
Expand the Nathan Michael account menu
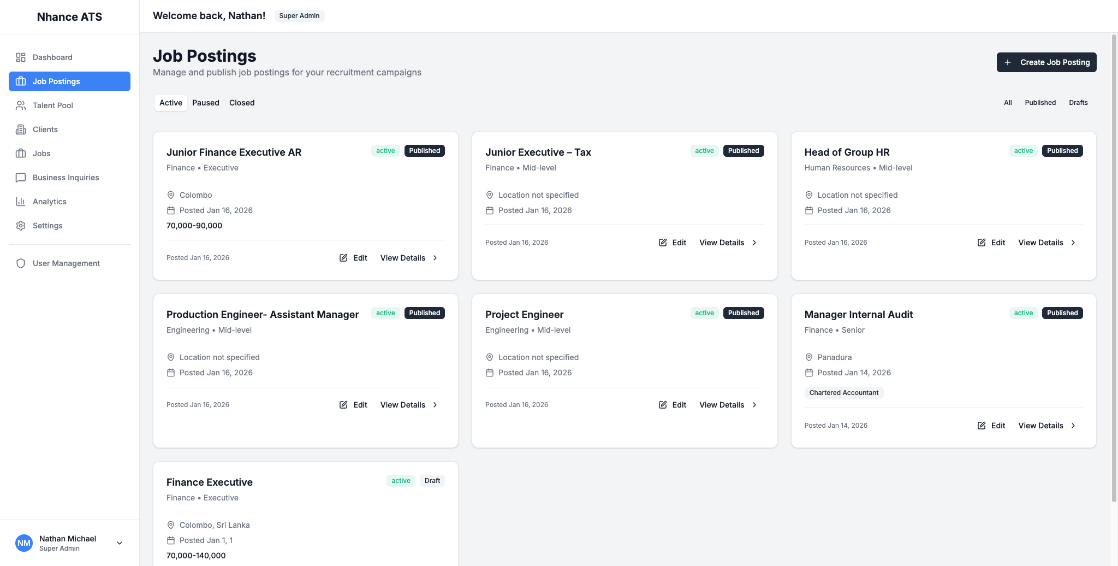pos(120,543)
